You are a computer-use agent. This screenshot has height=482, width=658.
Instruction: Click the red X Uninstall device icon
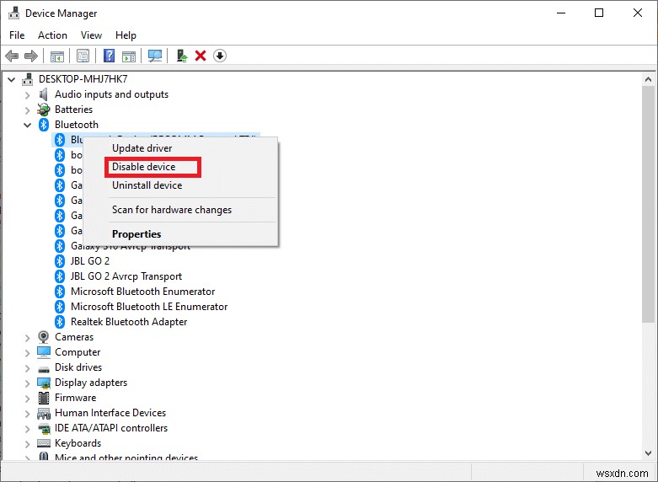point(201,56)
